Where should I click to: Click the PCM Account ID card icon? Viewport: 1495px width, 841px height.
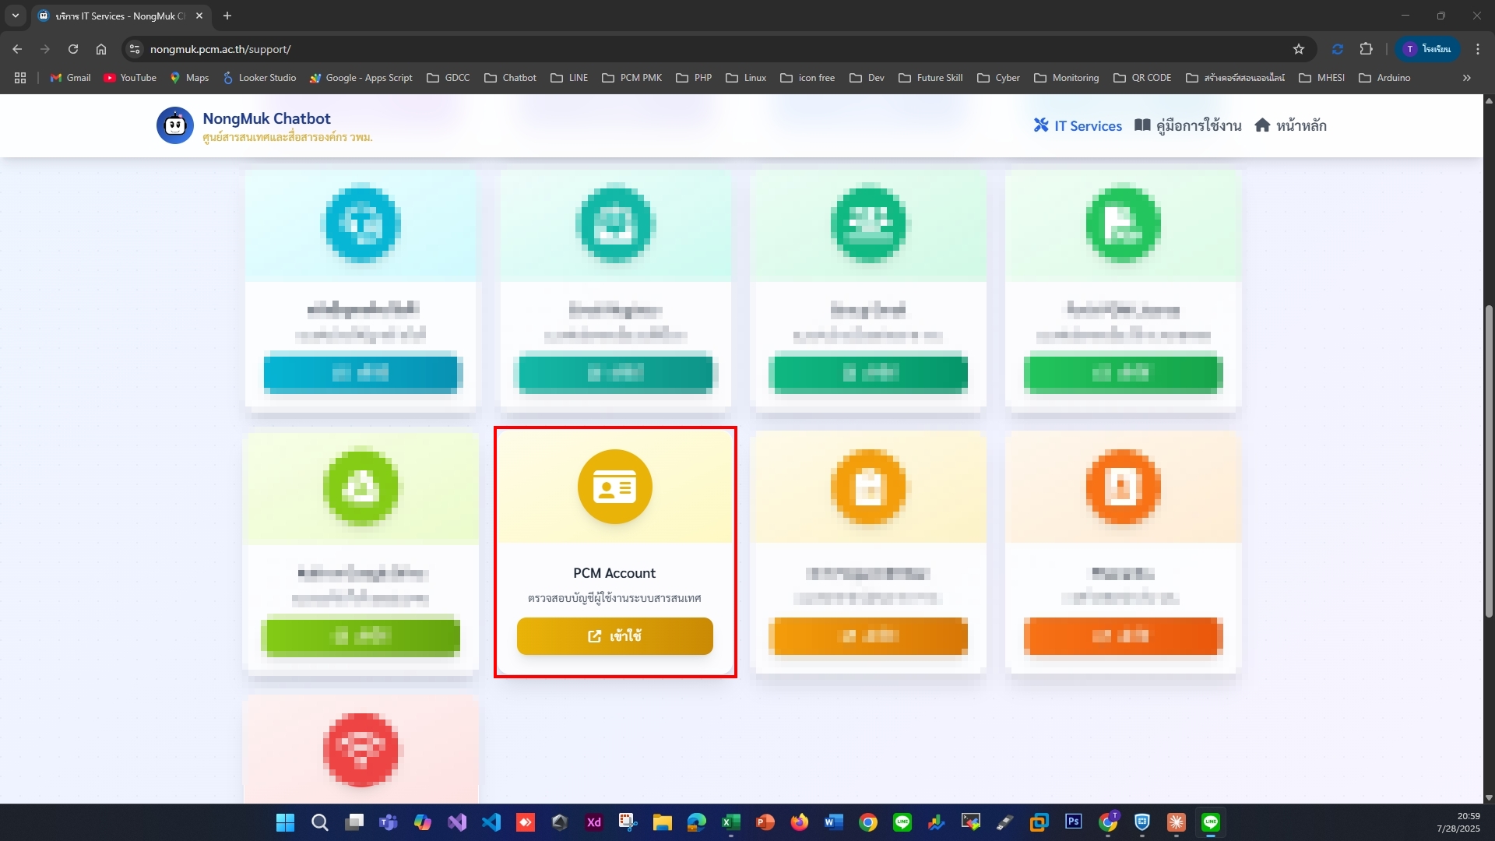click(614, 487)
